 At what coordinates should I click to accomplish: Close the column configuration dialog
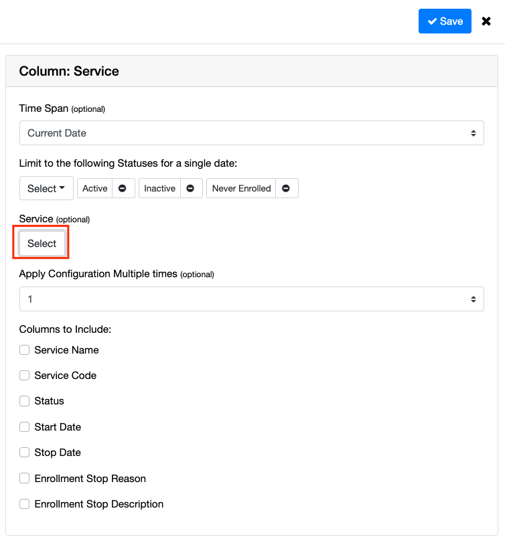pyautogui.click(x=486, y=21)
